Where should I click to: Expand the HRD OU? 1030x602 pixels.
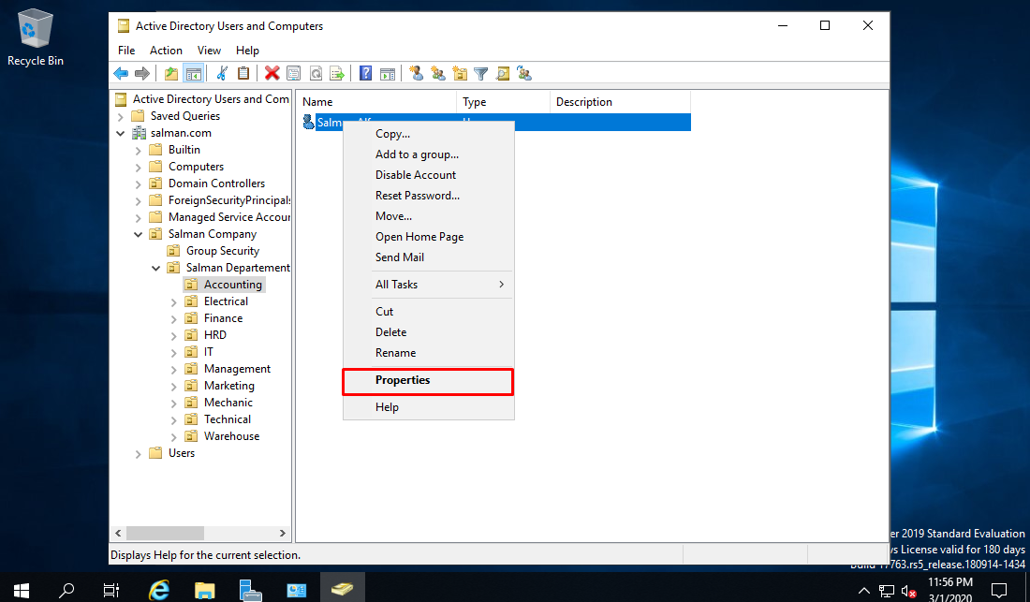click(173, 335)
